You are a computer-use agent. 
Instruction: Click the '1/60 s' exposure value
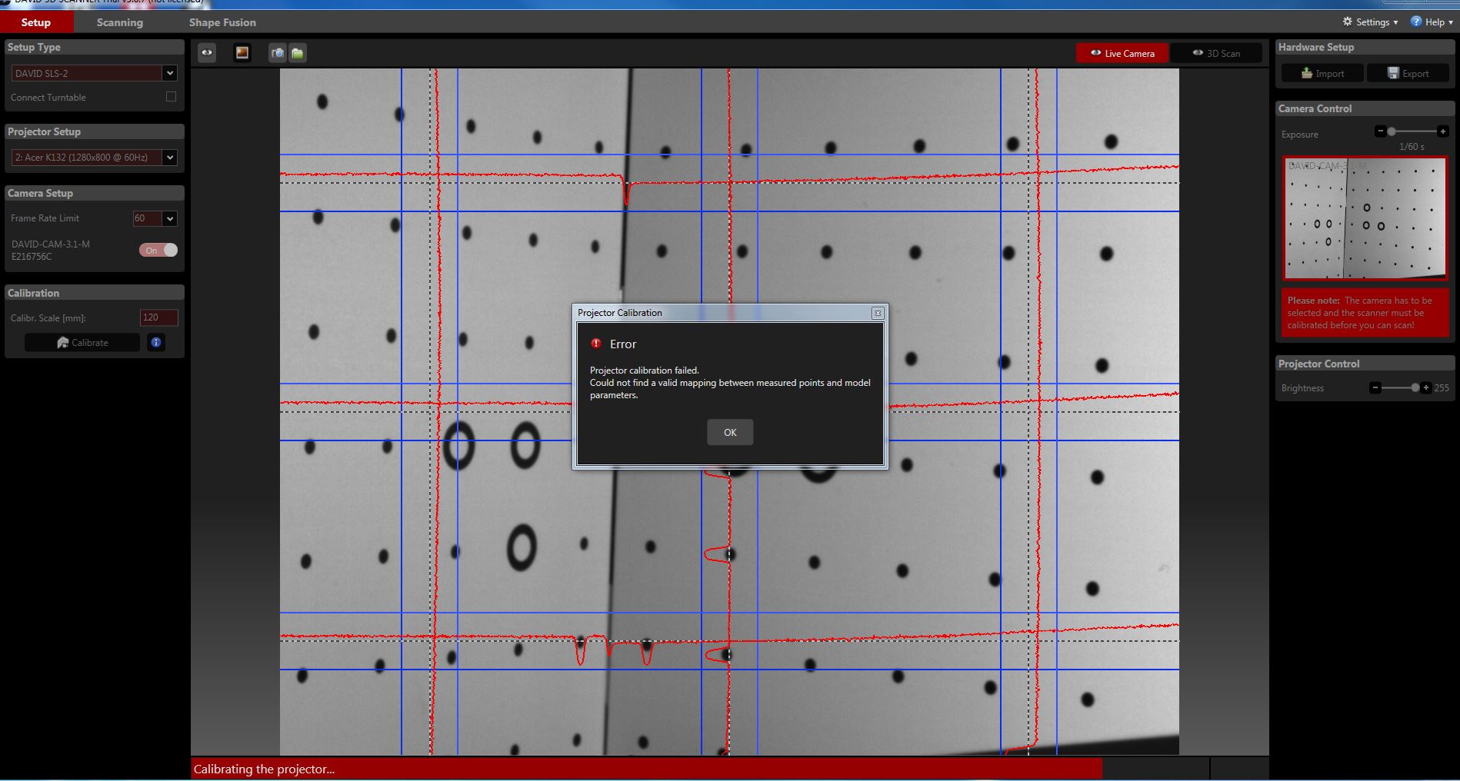tap(1412, 146)
